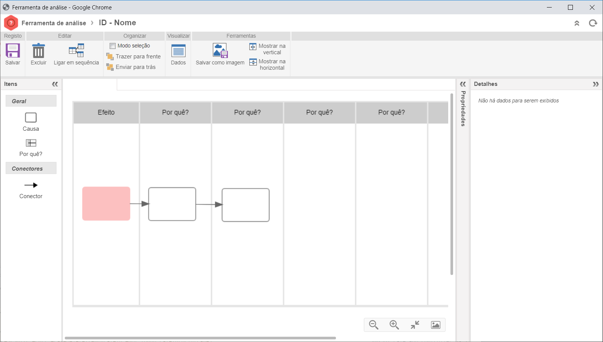Image resolution: width=603 pixels, height=342 pixels.
Task: Collapse the Detalhes panel
Action: (x=595, y=84)
